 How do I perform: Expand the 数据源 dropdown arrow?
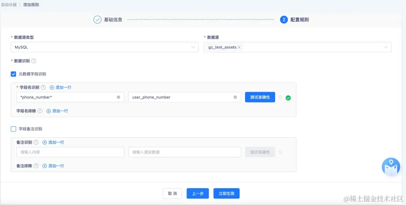click(x=386, y=47)
